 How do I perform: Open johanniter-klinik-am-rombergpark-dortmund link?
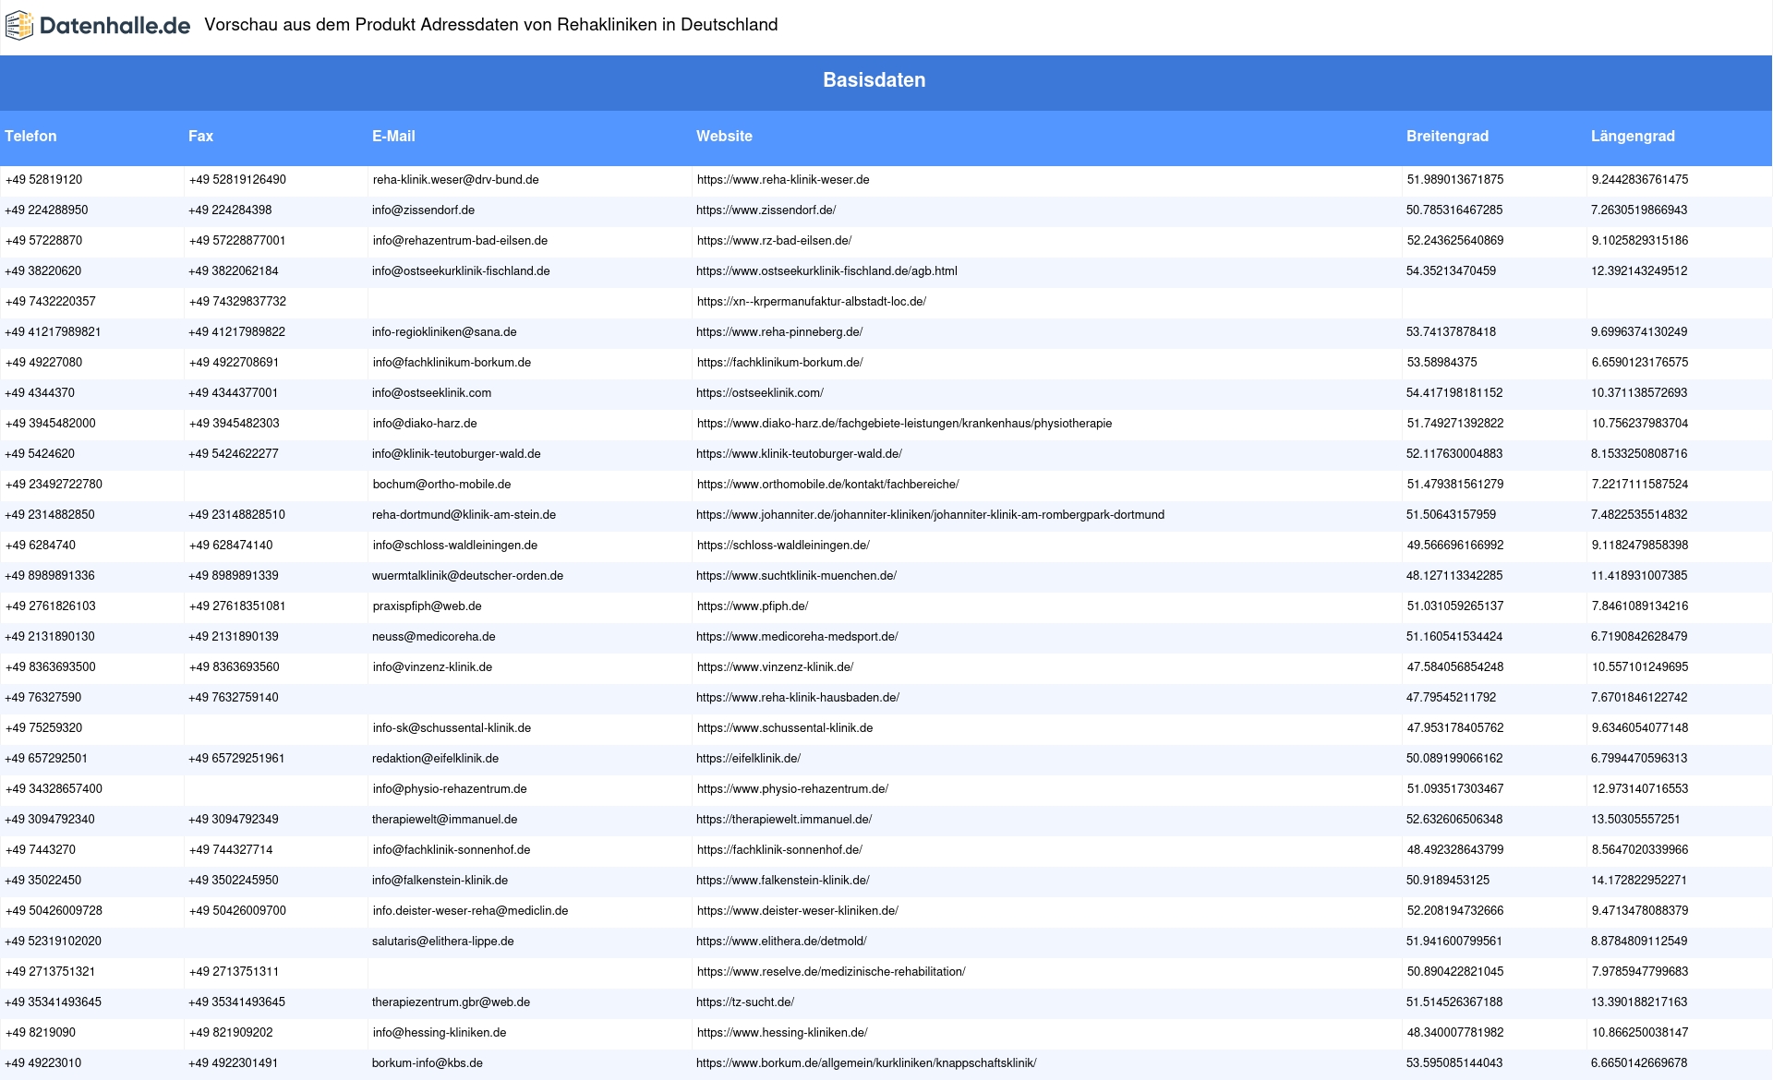pyautogui.click(x=930, y=515)
